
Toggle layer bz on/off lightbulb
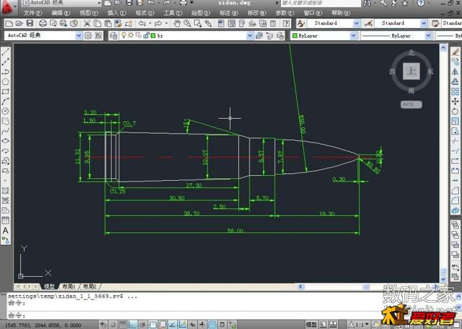point(124,35)
